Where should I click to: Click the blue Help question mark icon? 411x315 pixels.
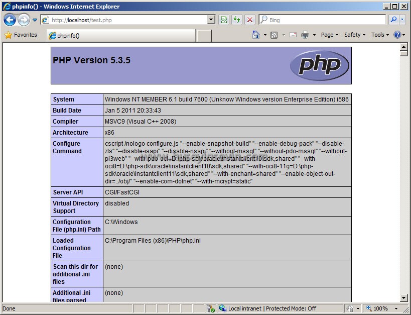397,35
